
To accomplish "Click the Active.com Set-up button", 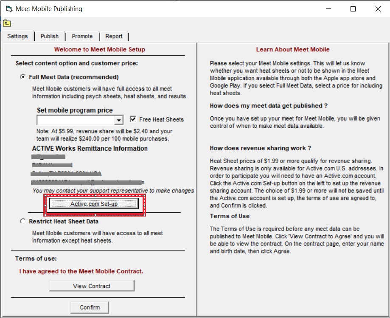I will [x=94, y=204].
